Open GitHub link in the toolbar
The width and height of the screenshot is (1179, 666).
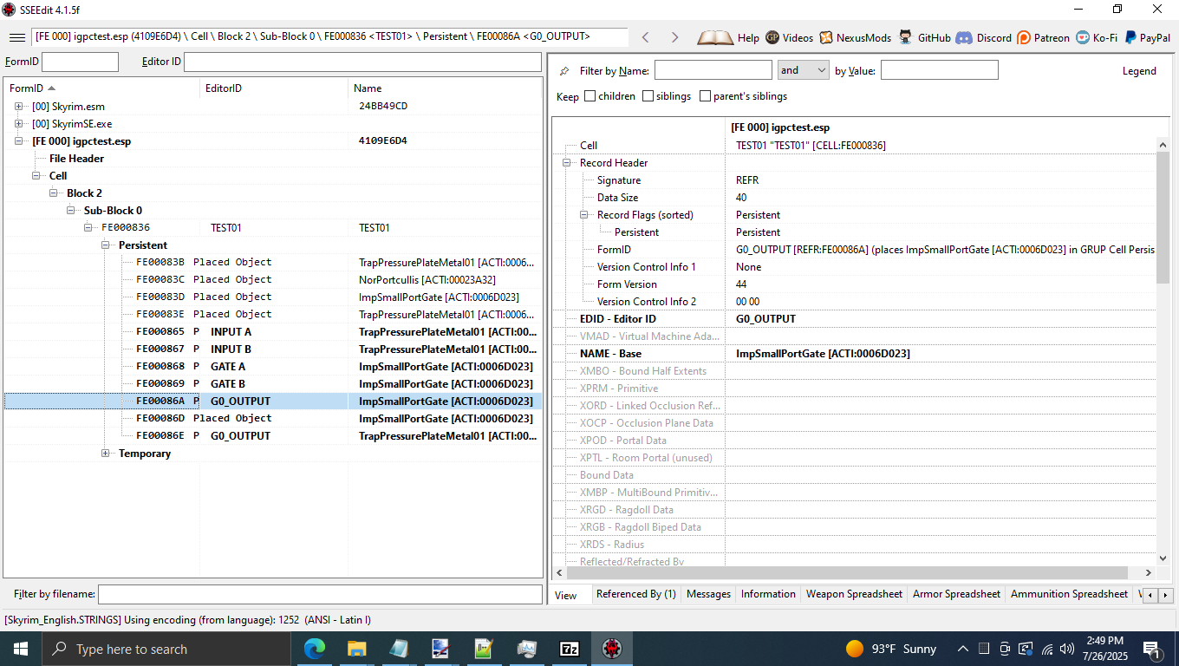pyautogui.click(x=924, y=37)
